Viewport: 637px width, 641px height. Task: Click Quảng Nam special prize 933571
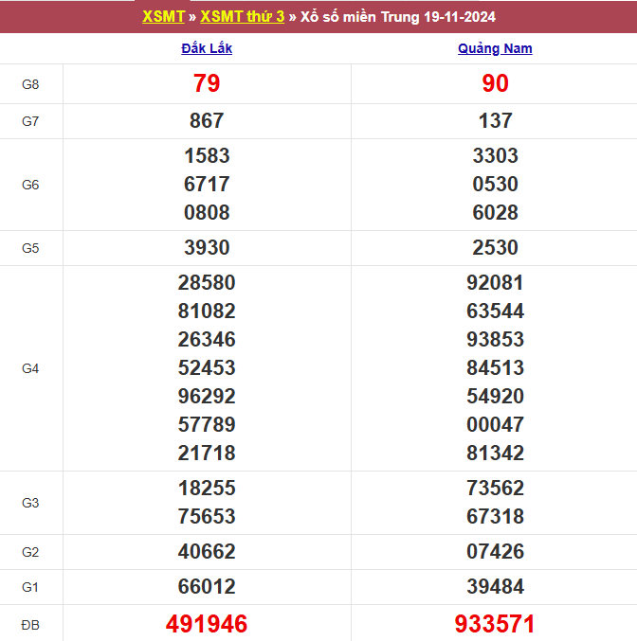click(495, 624)
